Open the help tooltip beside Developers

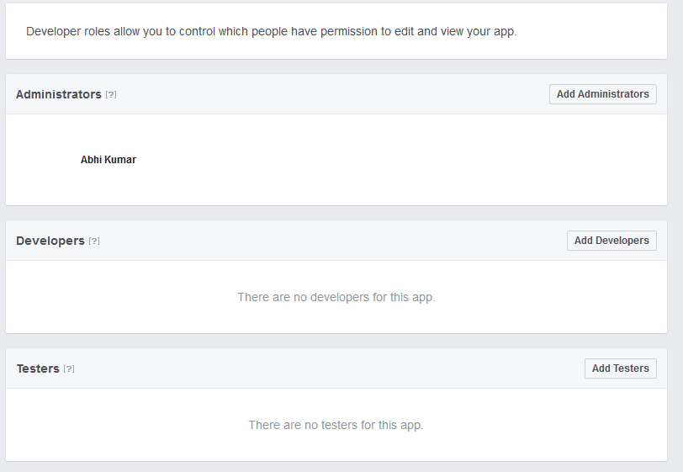pyautogui.click(x=94, y=241)
